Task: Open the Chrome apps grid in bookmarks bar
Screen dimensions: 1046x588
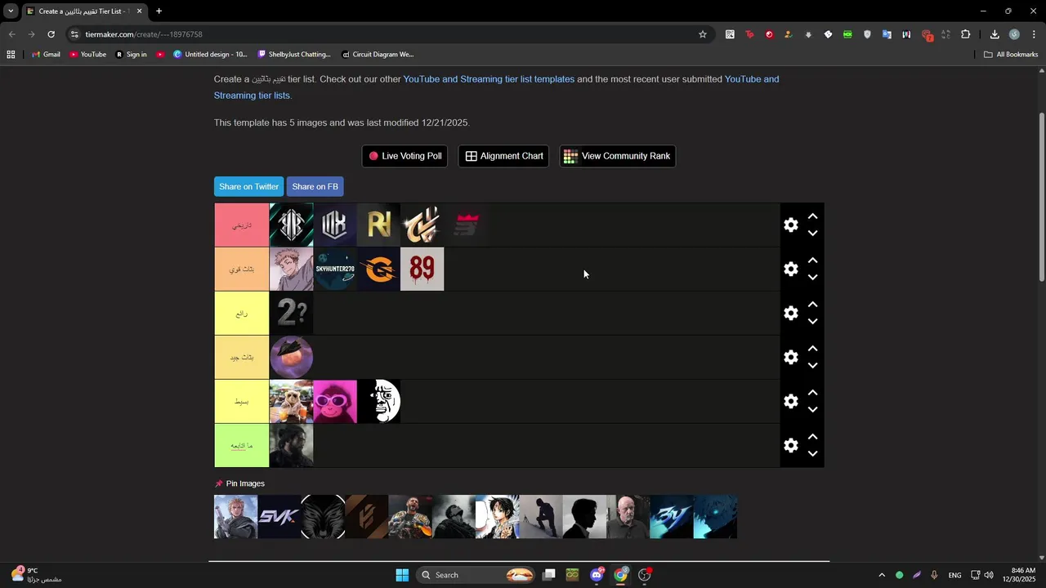Action: pos(11,55)
